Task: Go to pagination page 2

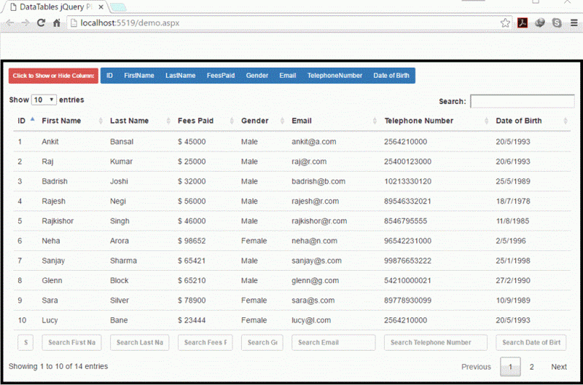Action: point(532,367)
